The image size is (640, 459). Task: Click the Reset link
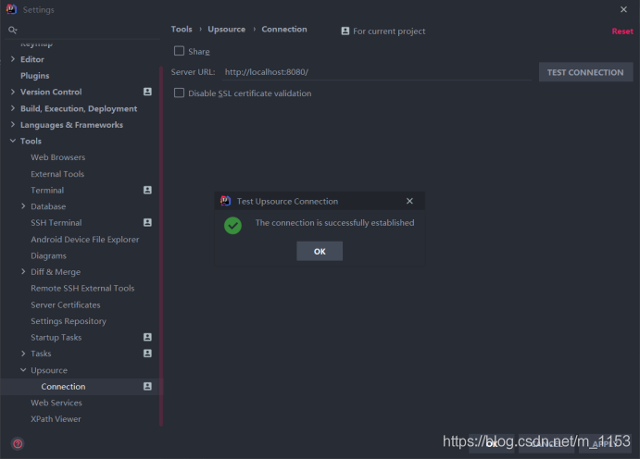[x=622, y=31]
